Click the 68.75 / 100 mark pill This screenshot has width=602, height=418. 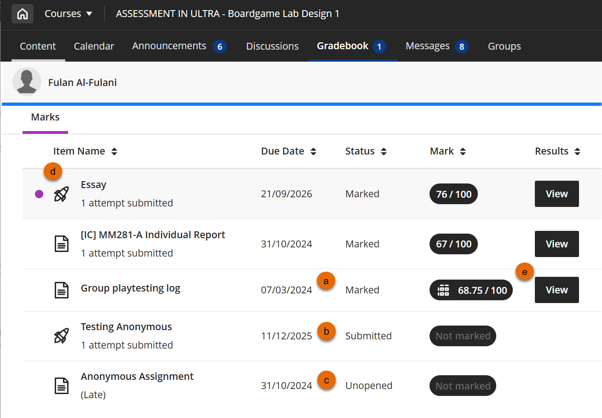point(471,290)
